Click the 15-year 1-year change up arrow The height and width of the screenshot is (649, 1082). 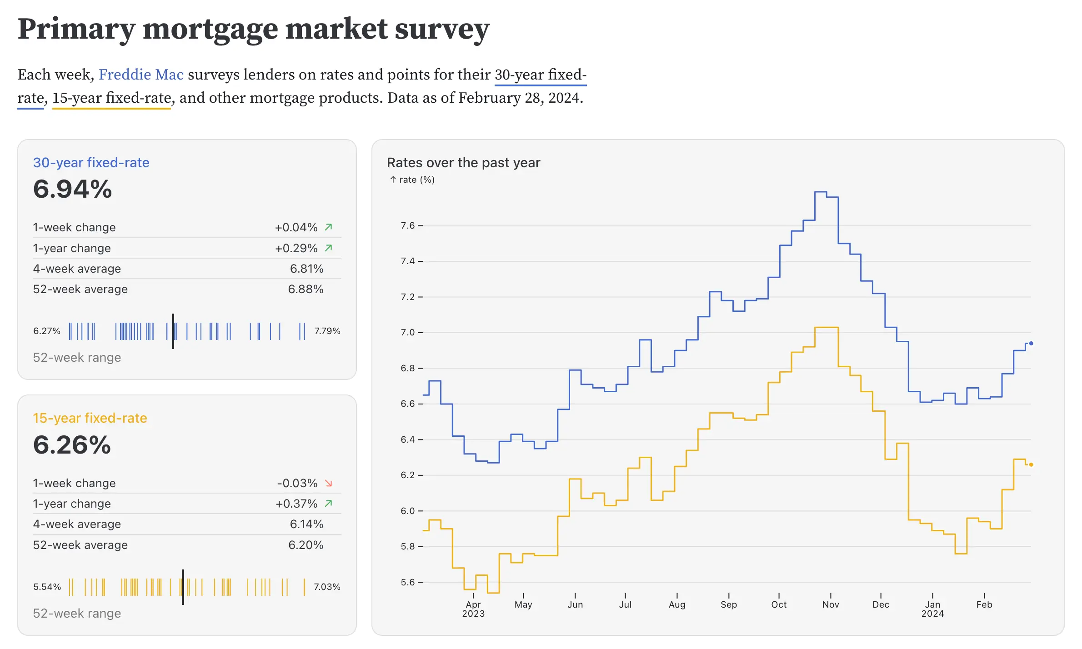(x=329, y=503)
